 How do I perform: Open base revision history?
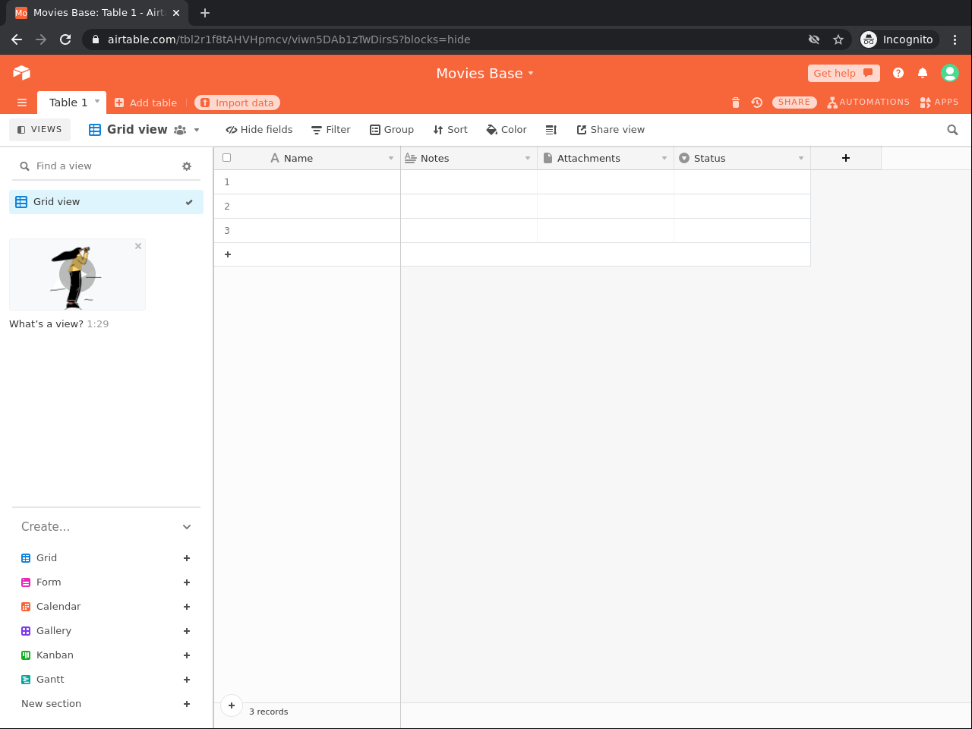pyautogui.click(x=757, y=103)
